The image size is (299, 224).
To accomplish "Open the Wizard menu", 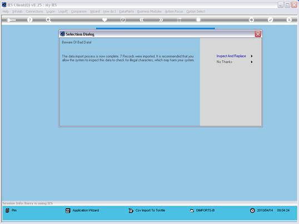I will coord(95,12).
